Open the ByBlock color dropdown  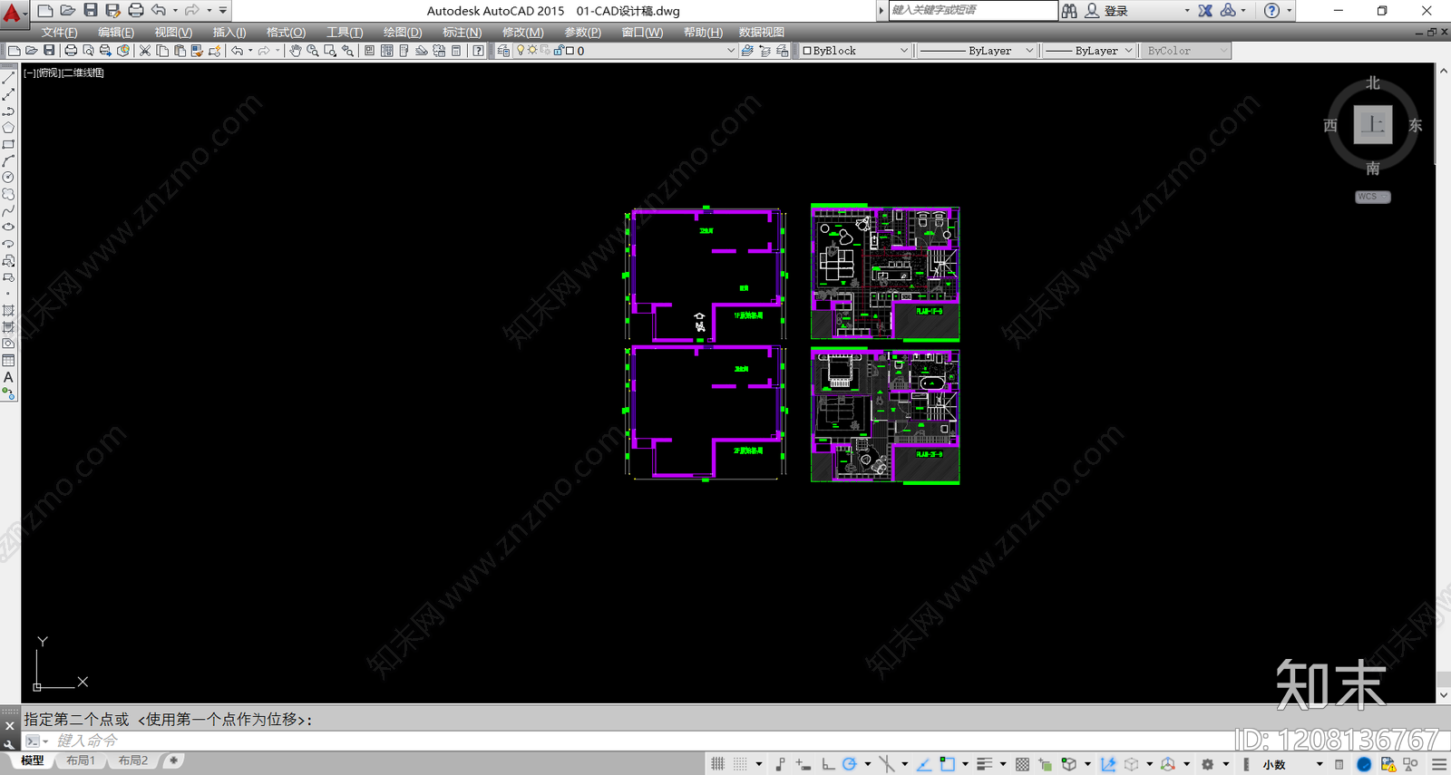click(855, 51)
